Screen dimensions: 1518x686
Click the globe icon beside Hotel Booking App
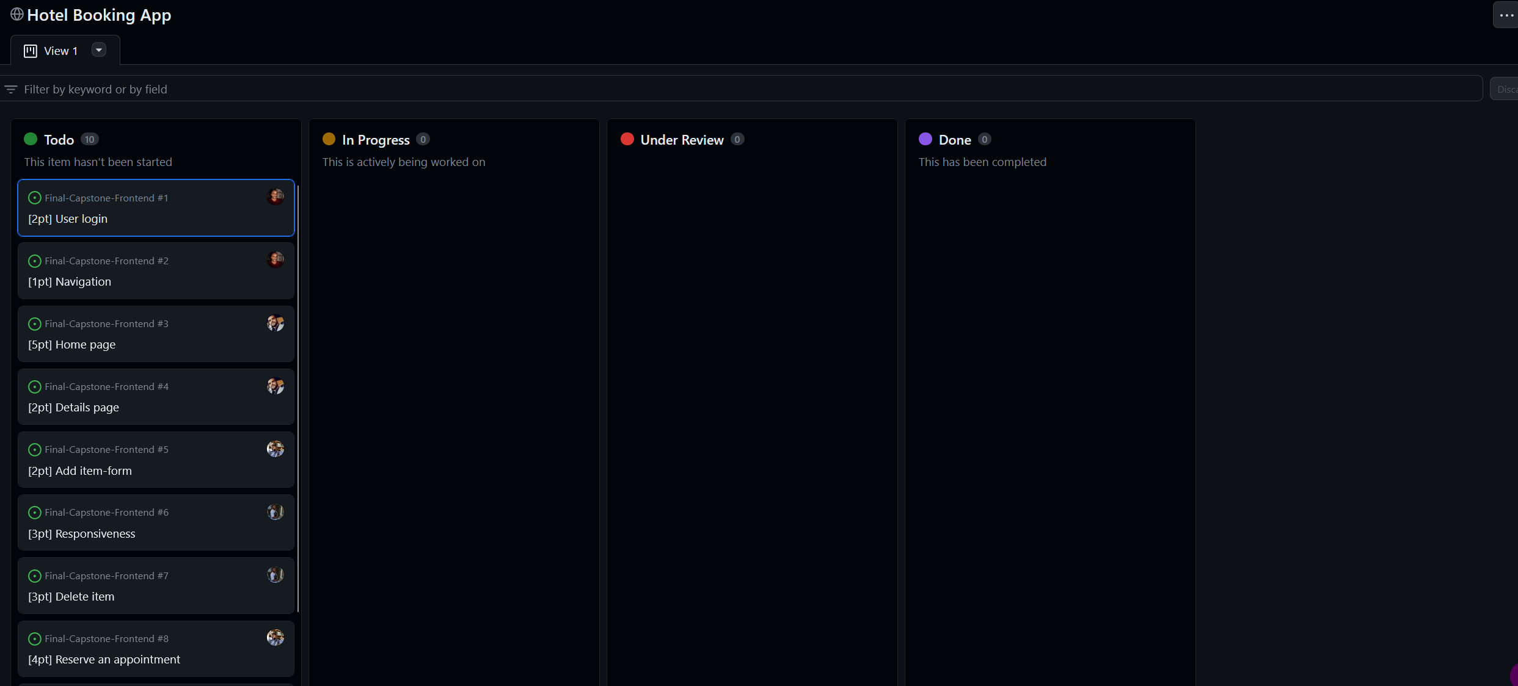tap(16, 14)
